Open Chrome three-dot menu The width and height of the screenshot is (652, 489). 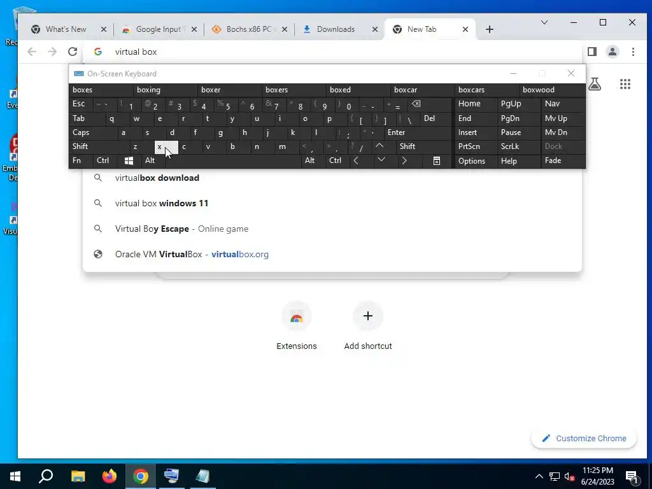[633, 52]
